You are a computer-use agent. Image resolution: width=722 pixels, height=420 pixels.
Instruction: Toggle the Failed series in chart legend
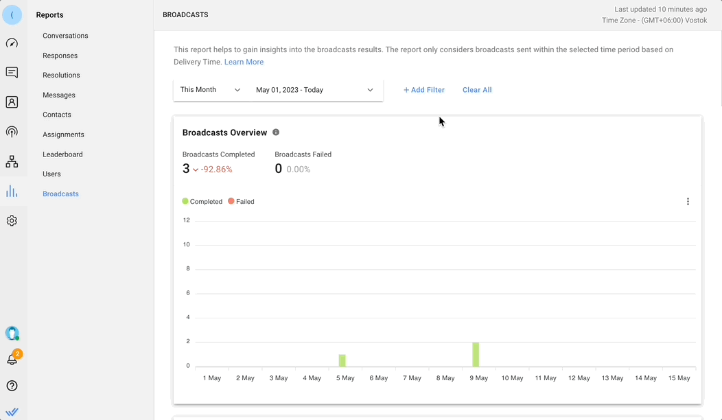pyautogui.click(x=241, y=202)
